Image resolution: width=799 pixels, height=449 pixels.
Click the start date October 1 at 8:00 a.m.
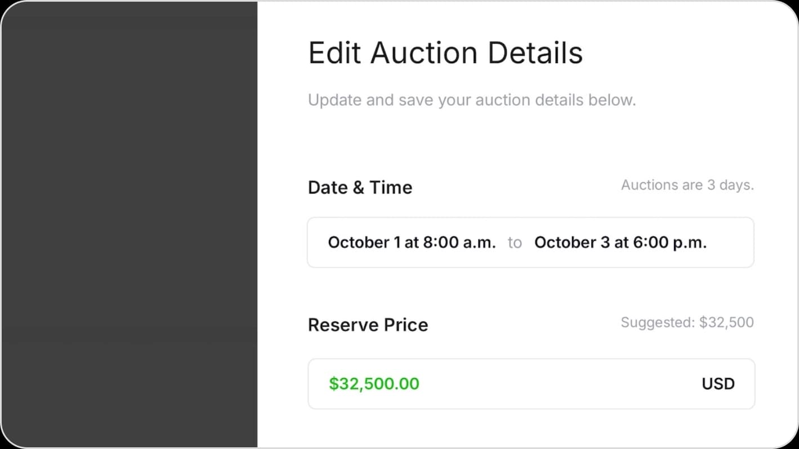coord(412,243)
